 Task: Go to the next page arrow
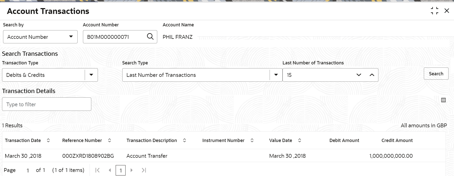(x=131, y=170)
